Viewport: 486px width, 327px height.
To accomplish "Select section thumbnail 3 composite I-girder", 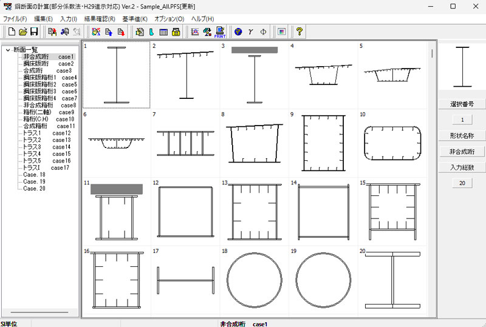I will 255,75.
